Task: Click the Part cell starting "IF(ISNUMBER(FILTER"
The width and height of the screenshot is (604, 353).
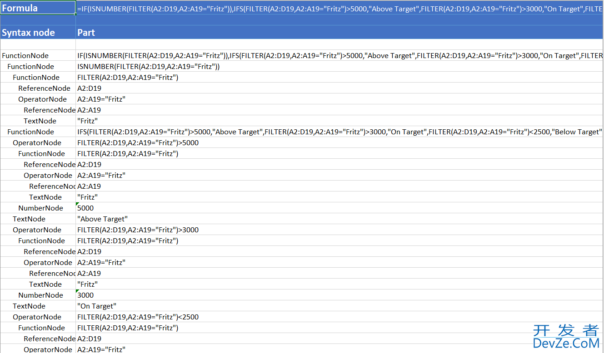Action: [340, 55]
